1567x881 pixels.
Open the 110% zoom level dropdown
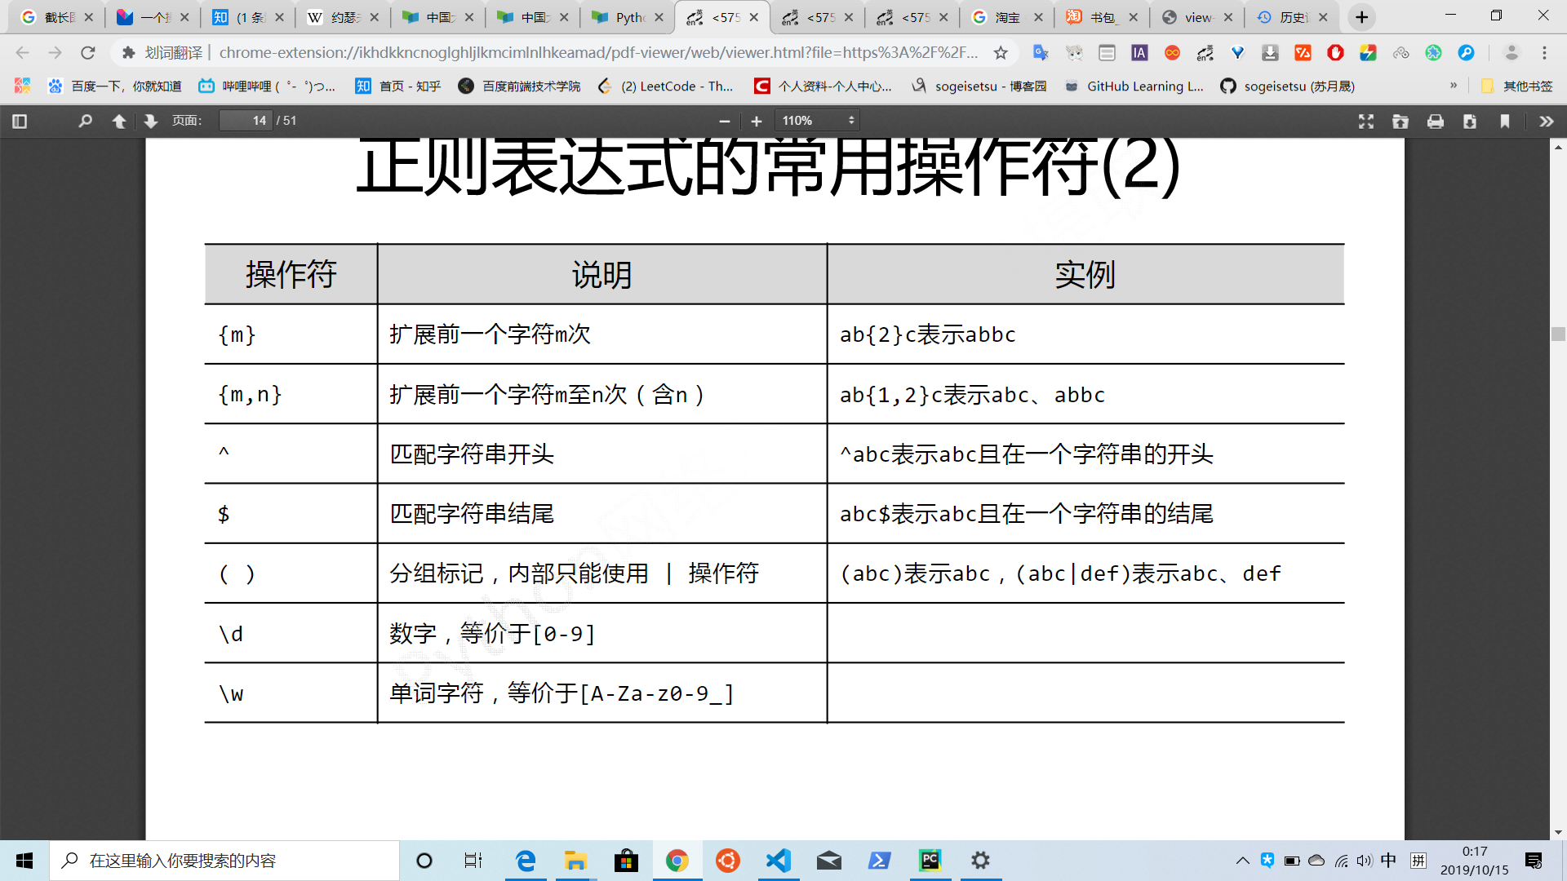pyautogui.click(x=817, y=121)
